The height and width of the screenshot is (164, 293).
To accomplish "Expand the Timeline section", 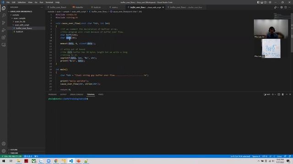I will 26,153.
